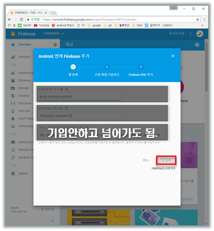
Task: Click the Notifications message icon
Action: (13, 142)
